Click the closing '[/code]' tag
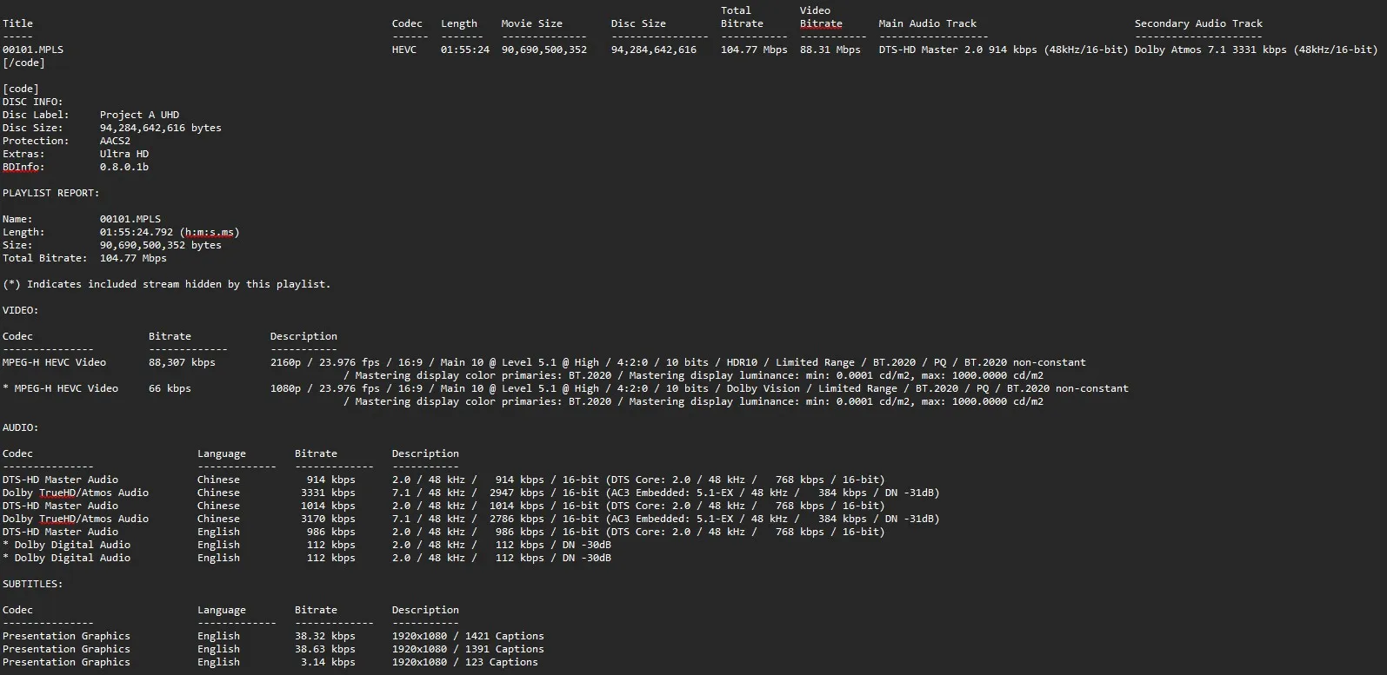1387x675 pixels. 23,63
